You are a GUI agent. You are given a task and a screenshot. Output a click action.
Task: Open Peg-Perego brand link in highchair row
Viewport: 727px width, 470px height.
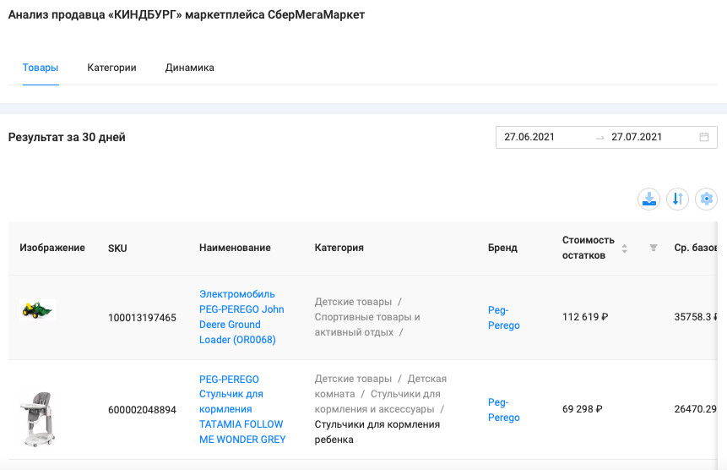coord(504,410)
